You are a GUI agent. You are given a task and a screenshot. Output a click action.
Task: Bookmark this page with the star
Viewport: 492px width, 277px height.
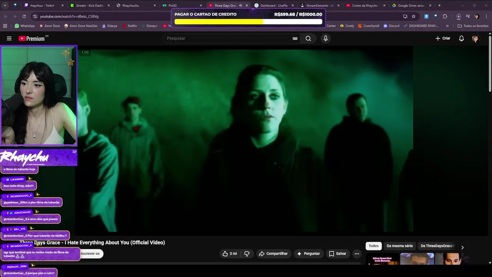(x=414, y=17)
